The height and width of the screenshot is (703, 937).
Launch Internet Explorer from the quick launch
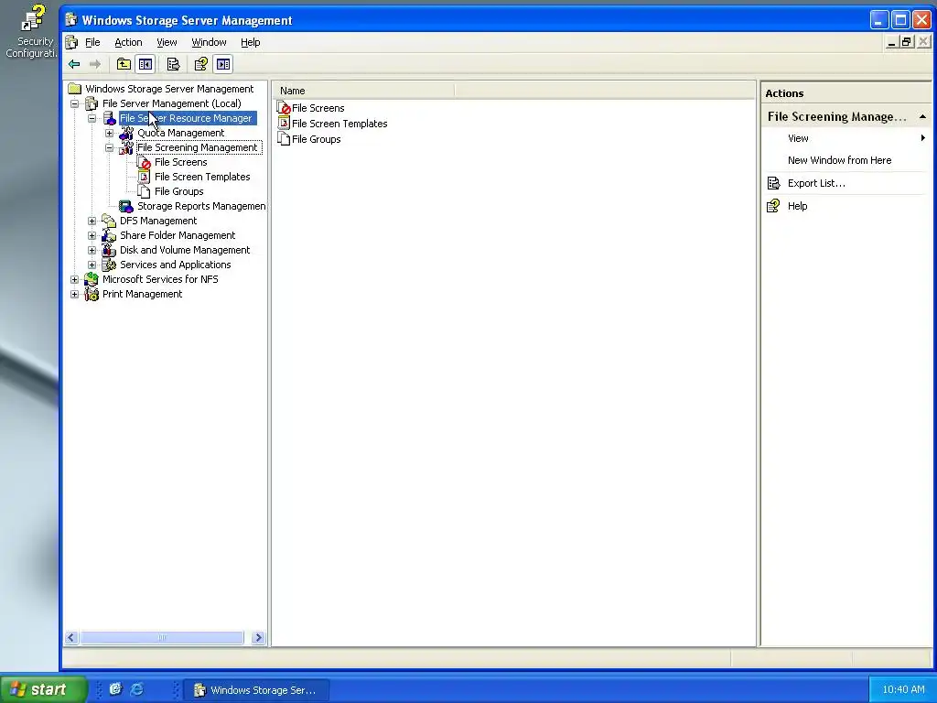tap(137, 689)
